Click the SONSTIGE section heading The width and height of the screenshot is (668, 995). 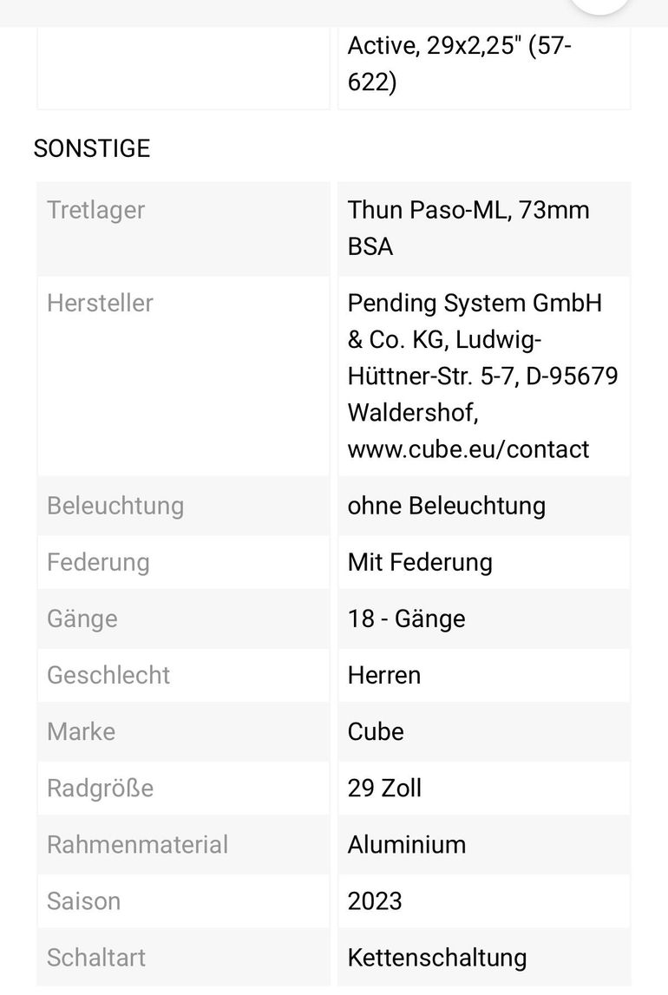click(x=92, y=148)
